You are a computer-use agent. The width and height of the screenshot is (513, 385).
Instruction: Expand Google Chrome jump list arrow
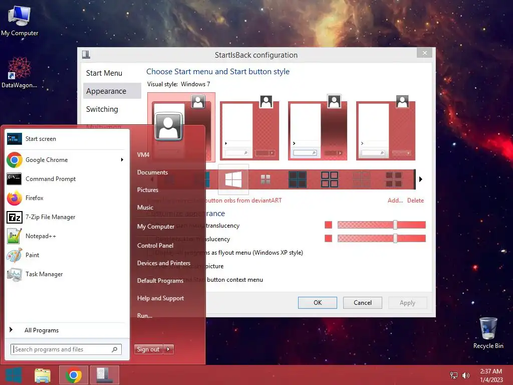[122, 160]
